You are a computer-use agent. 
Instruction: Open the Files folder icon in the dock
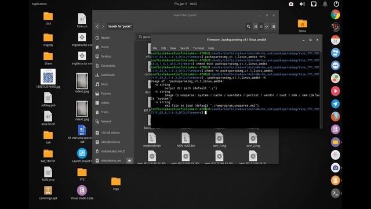335,142
